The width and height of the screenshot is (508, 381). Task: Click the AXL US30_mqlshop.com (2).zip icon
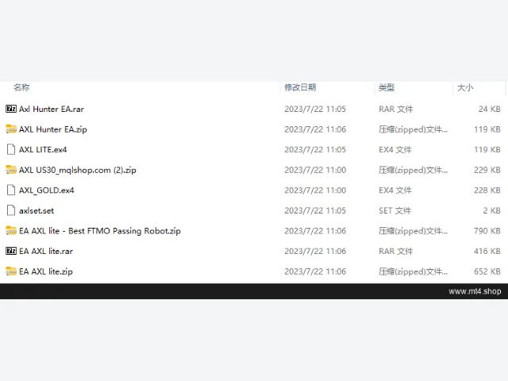(11, 169)
